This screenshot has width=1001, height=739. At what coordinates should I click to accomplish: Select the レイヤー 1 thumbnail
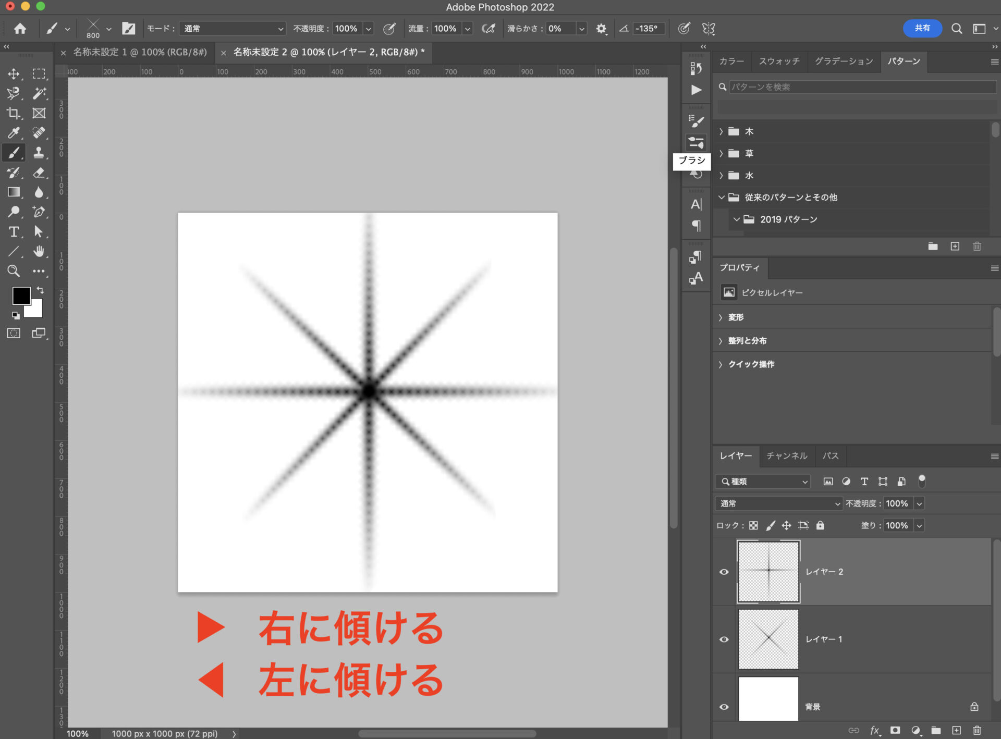[x=768, y=639]
